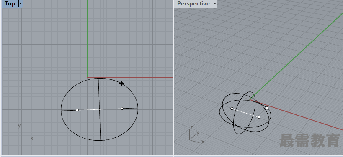Click white focus line in Perspective viewport
343x157 pixels.
[245, 113]
